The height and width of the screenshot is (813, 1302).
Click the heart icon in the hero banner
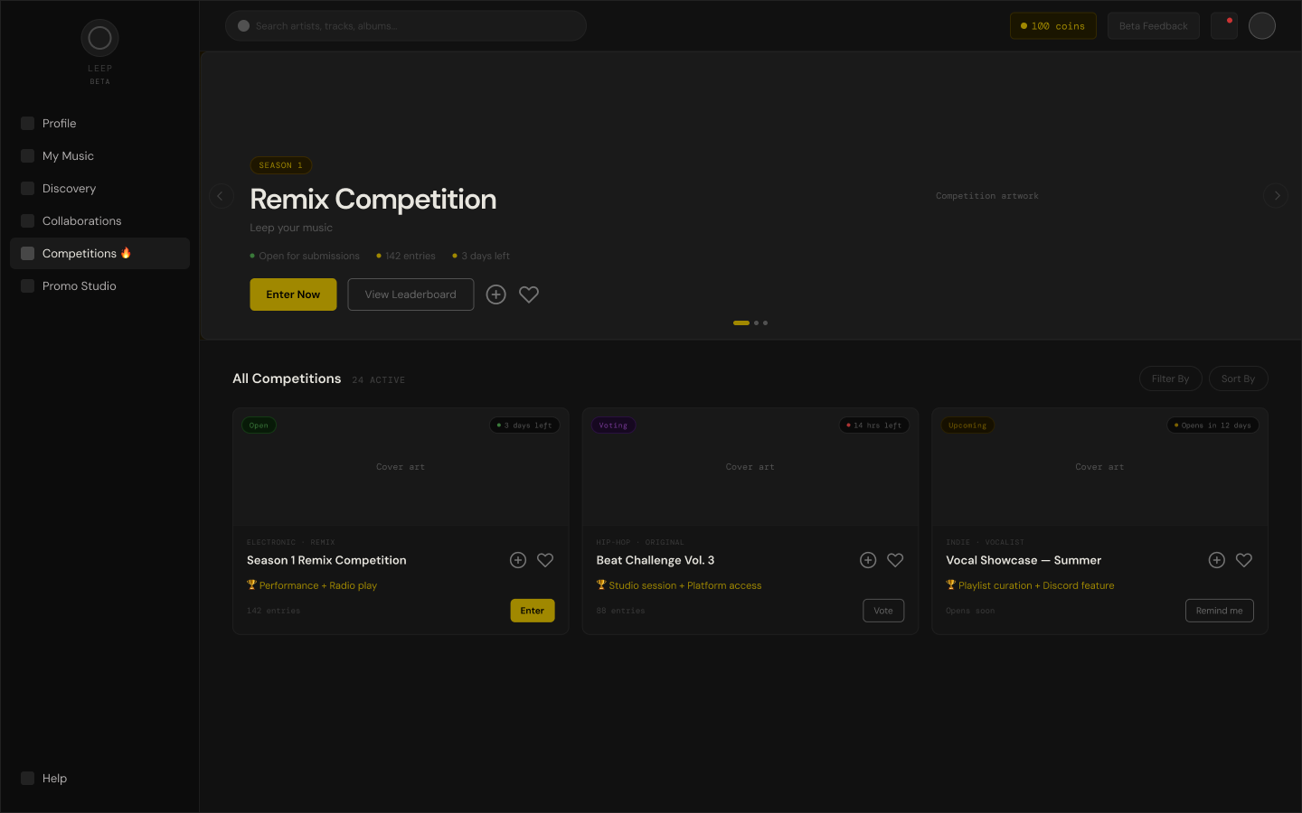[x=529, y=294]
